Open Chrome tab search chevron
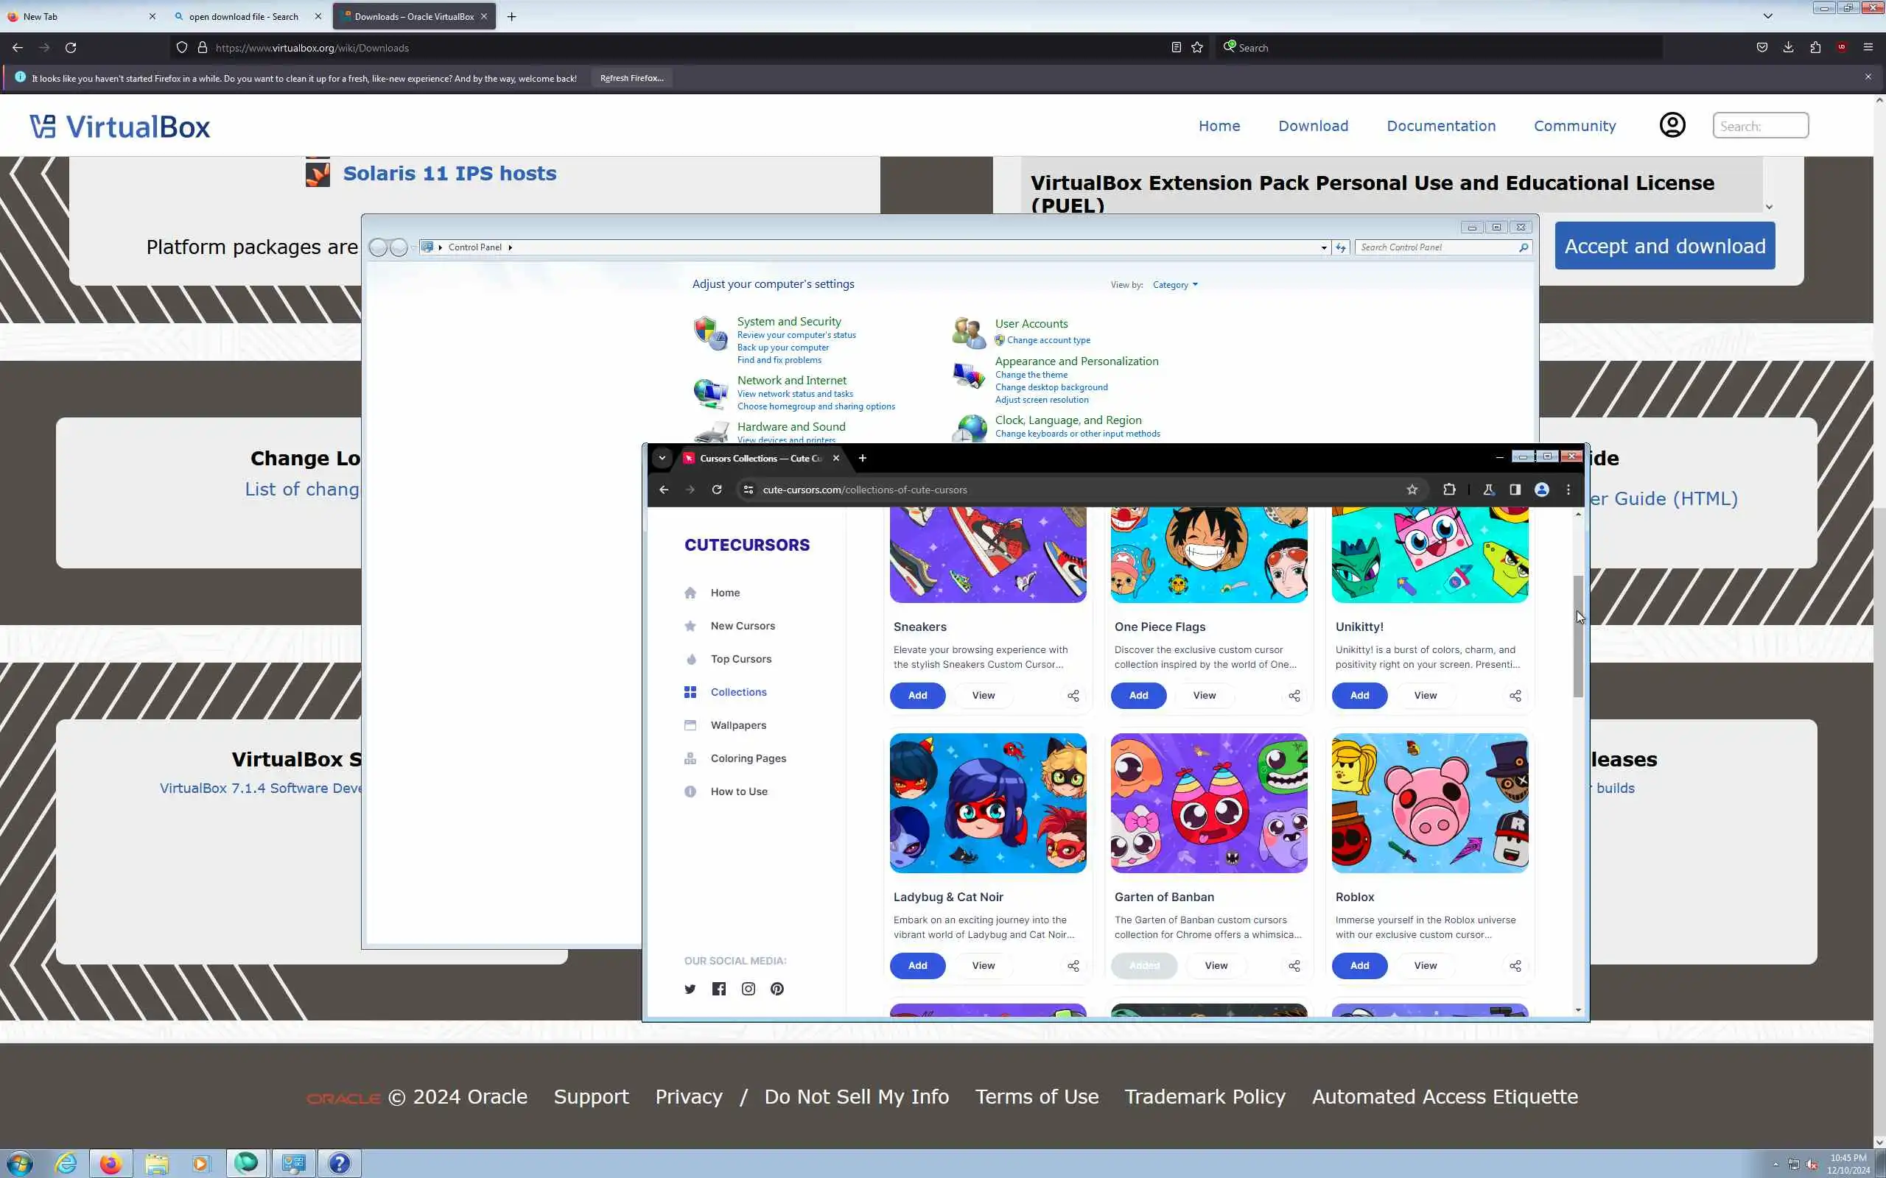Image resolution: width=1886 pixels, height=1178 pixels. click(662, 458)
